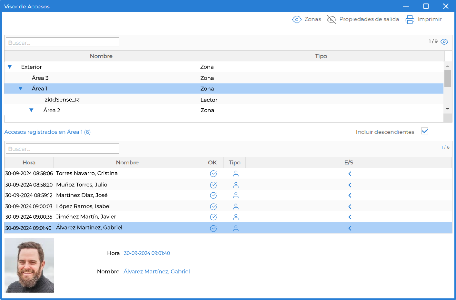This screenshot has width=456, height=300.
Task: Click zones list scrollbar down arrow
Action: pyautogui.click(x=448, y=109)
